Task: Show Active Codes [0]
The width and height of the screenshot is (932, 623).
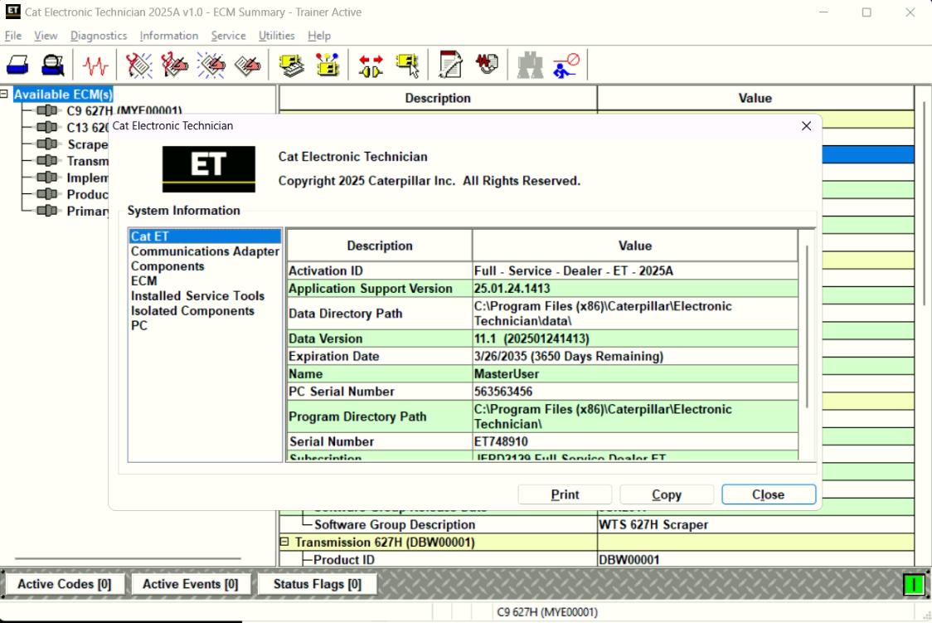Action: click(64, 584)
